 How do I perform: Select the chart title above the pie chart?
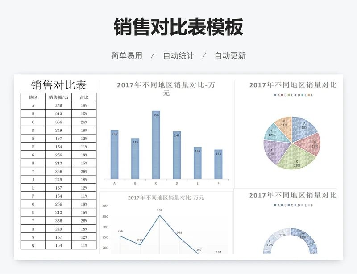tap(293, 85)
